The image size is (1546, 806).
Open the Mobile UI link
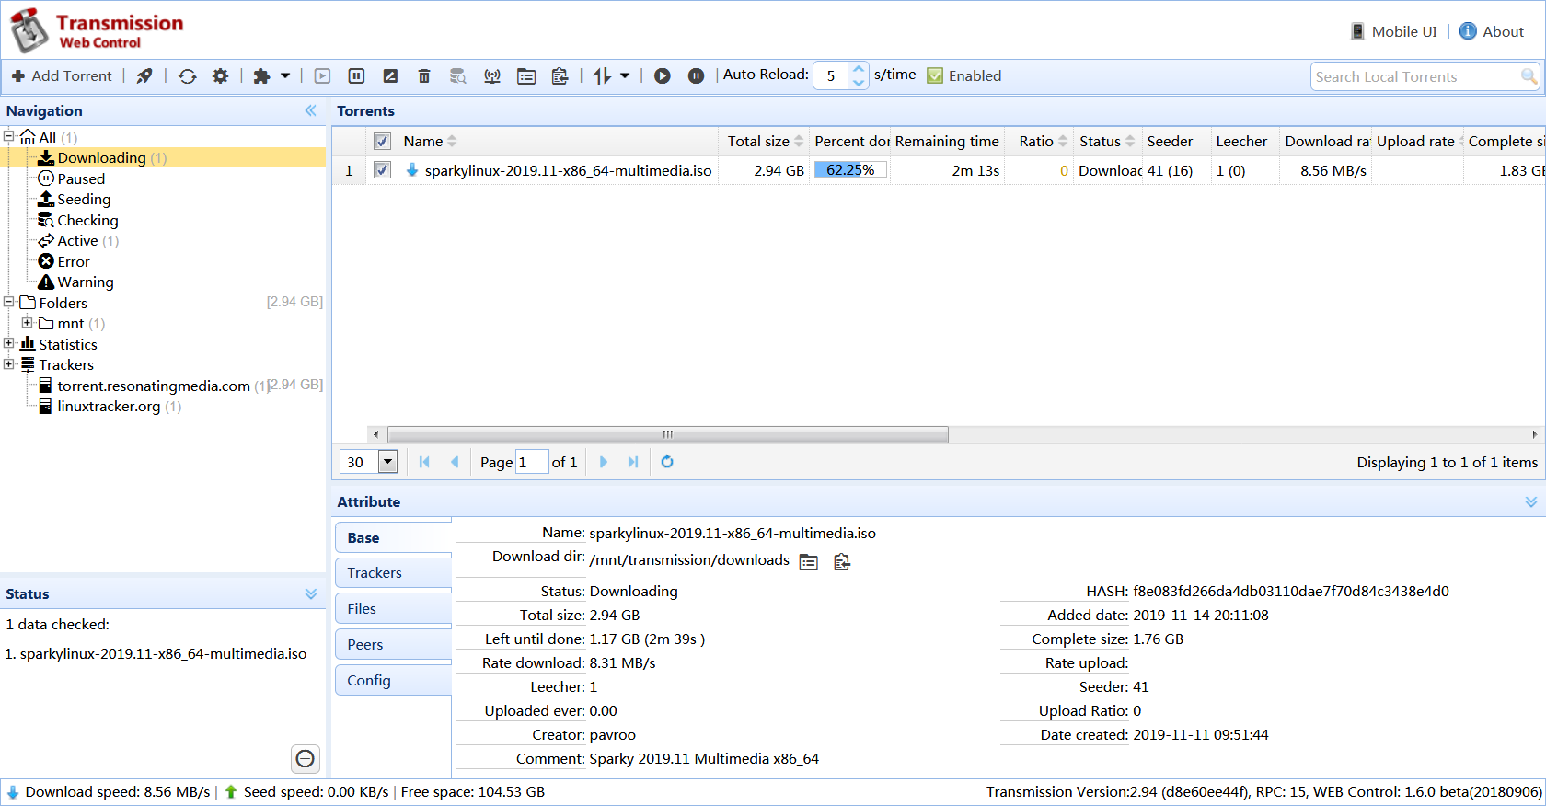pos(1393,31)
